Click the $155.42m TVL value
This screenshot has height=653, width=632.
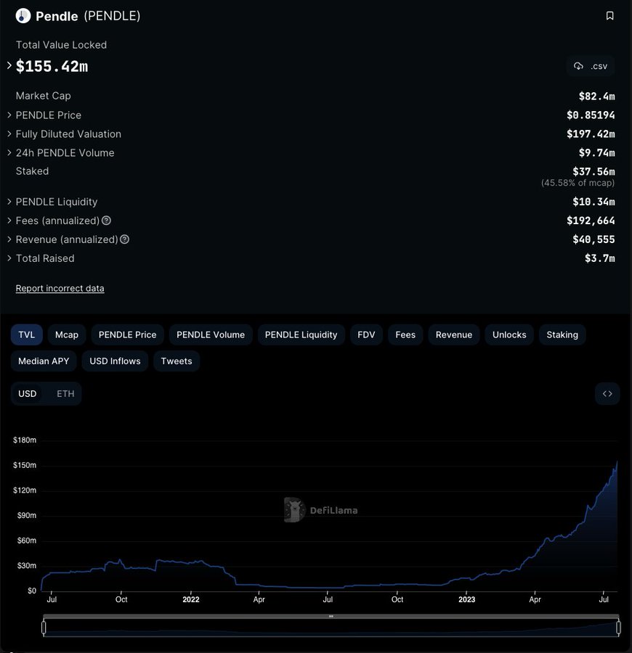point(52,66)
